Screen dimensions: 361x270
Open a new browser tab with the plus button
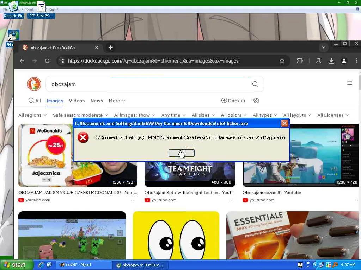coord(110,47)
